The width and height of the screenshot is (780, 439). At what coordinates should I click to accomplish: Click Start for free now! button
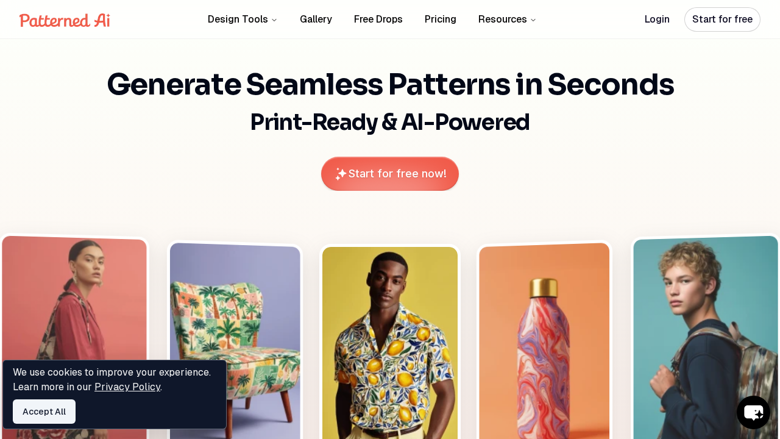pos(390,174)
